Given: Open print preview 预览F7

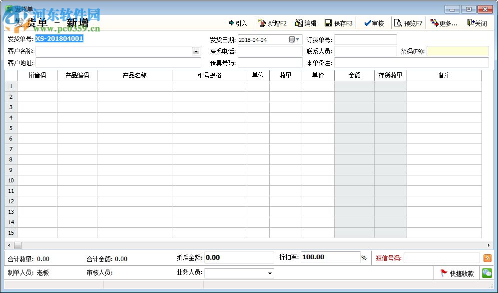Looking at the screenshot, I should coord(408,23).
